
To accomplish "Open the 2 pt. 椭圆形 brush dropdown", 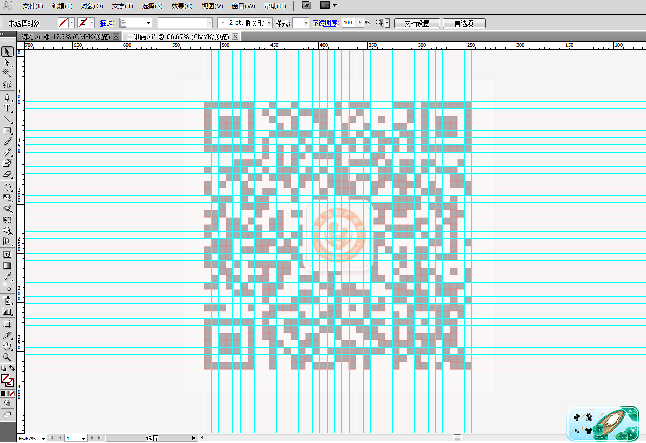I will click(x=269, y=23).
